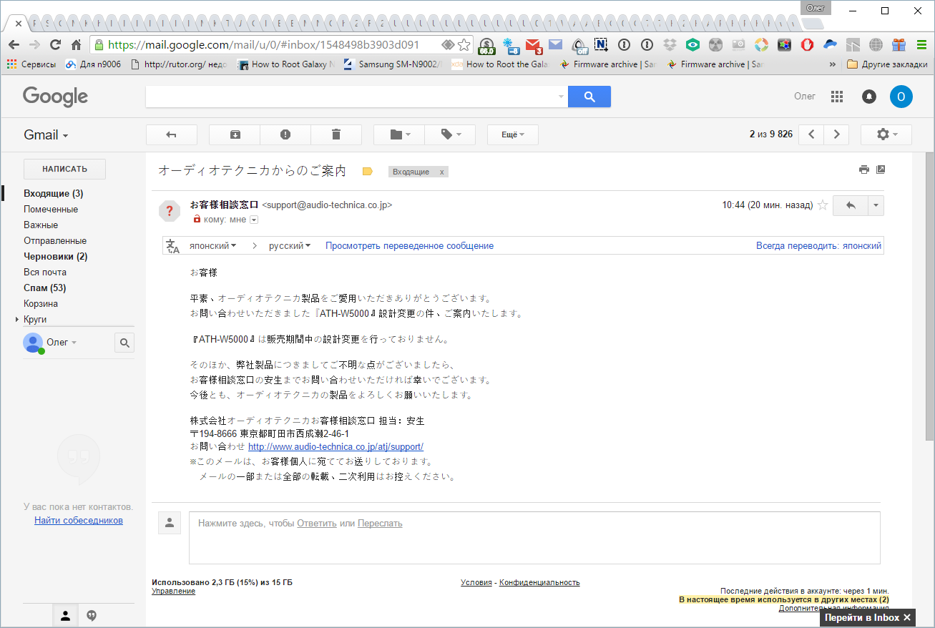Open the Важные folder
This screenshot has width=935, height=628.
(41, 225)
